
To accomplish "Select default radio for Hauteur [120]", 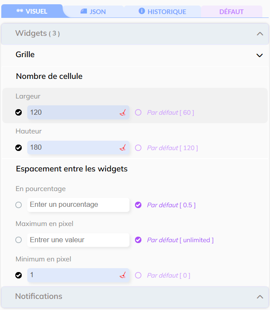I will pyautogui.click(x=138, y=148).
